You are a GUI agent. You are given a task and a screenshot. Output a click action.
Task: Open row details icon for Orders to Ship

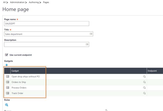pos(8,82)
